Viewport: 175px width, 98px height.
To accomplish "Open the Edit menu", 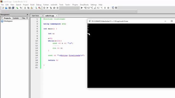I will coord(7,5).
